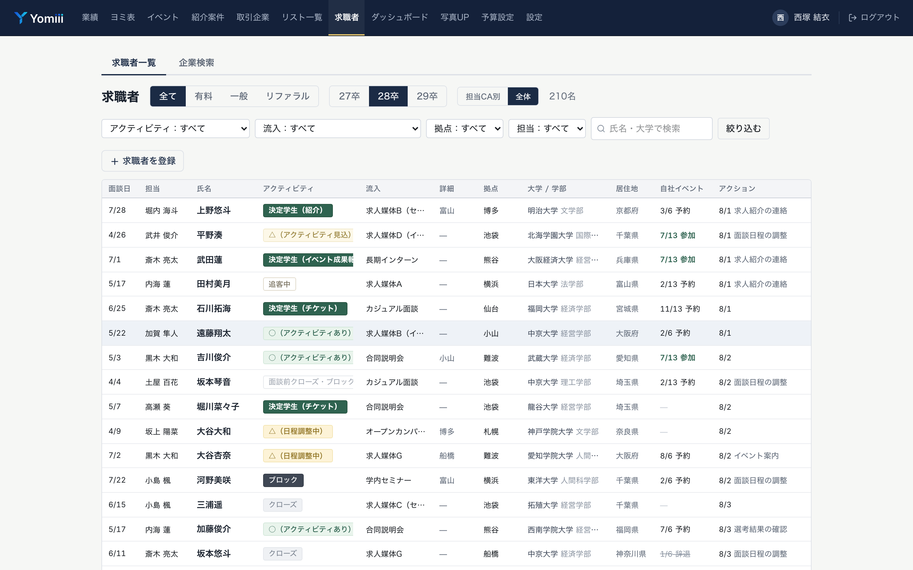913x570 pixels.
Task: Click the 210名 count text
Action: point(562,97)
